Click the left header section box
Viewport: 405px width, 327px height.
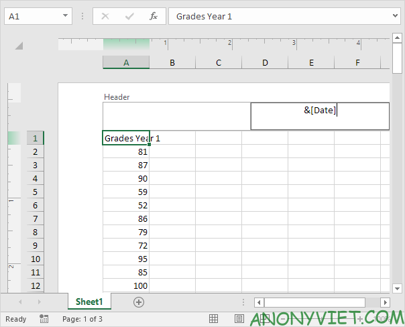point(176,116)
